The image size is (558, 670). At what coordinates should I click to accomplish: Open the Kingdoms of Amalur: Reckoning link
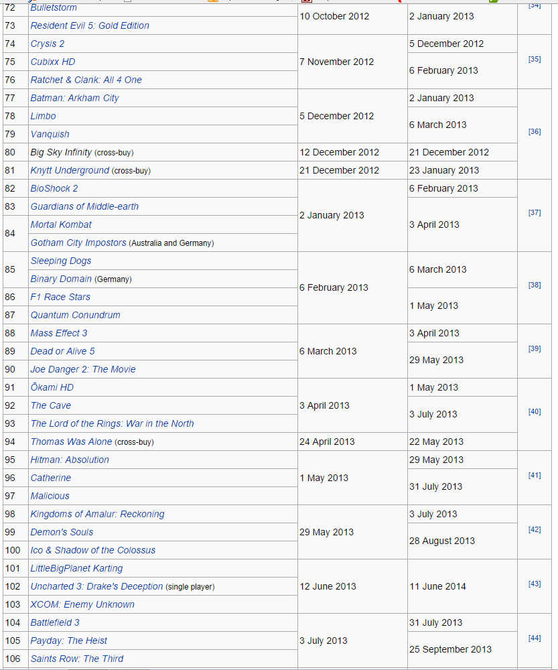(97, 514)
